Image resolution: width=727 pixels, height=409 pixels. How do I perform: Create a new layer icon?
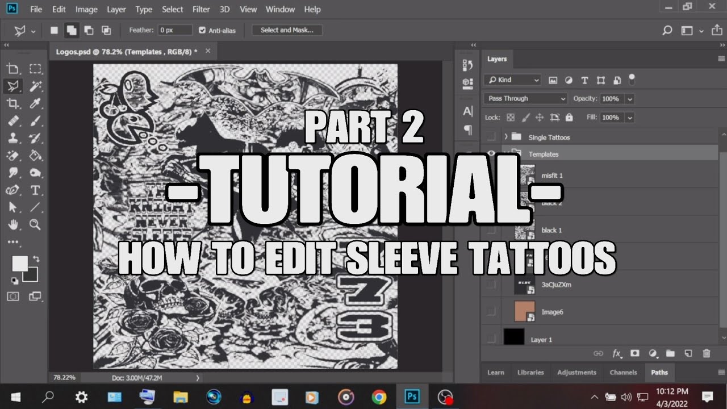point(688,353)
